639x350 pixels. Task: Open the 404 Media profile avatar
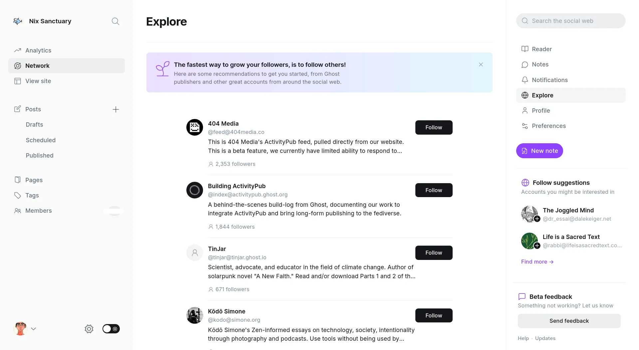point(195,127)
